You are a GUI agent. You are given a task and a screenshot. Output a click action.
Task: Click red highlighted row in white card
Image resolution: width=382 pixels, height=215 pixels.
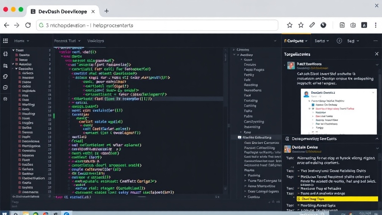pyautogui.click(x=335, y=109)
